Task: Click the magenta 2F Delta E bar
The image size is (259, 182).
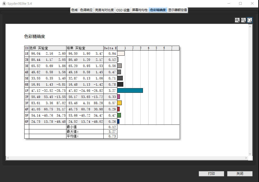Action: [119, 97]
